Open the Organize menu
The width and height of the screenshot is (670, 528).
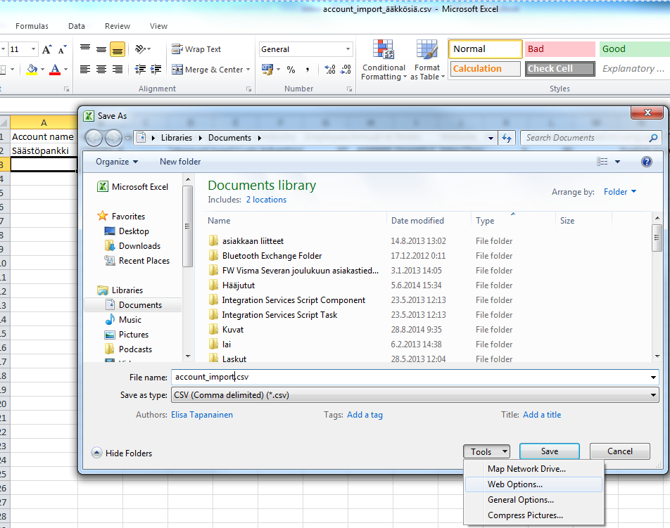pos(117,162)
